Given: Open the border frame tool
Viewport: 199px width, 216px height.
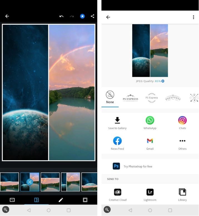Looking at the screenshot, I should point(85,200).
